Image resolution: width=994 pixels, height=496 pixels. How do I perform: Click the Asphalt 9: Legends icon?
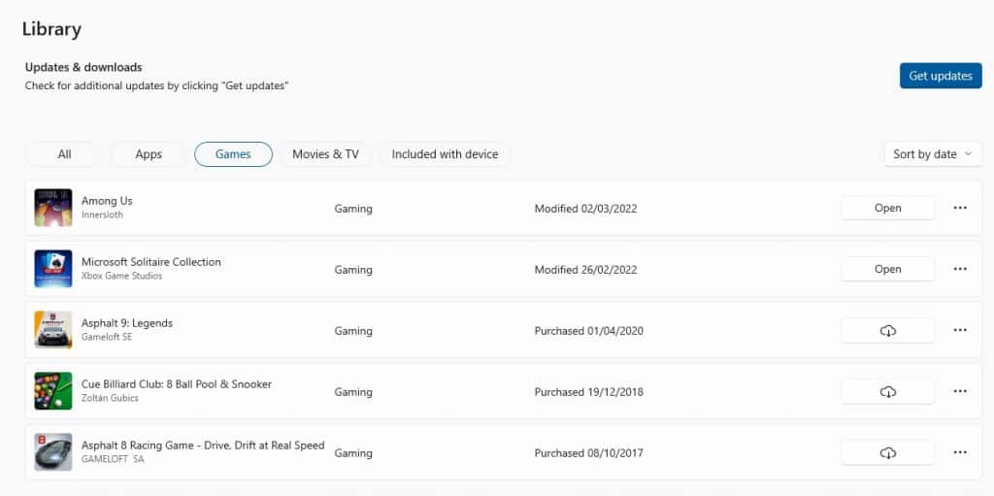pos(53,330)
